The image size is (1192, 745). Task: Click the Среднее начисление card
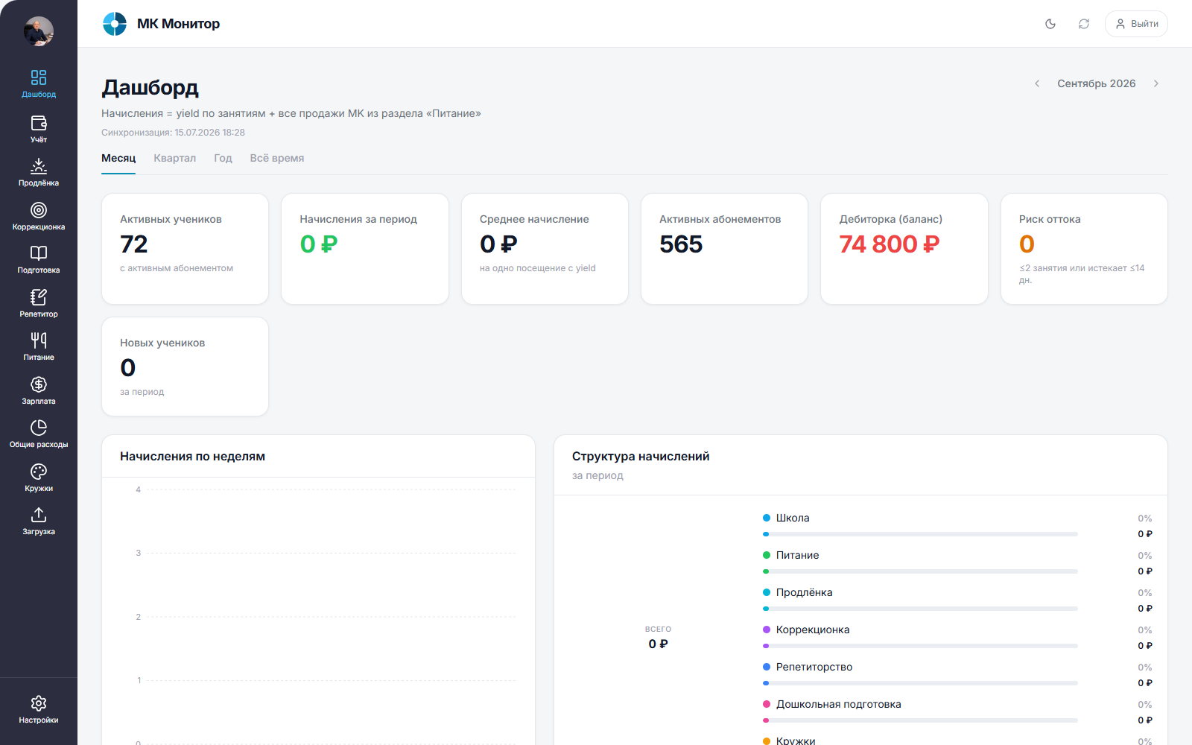coord(545,249)
